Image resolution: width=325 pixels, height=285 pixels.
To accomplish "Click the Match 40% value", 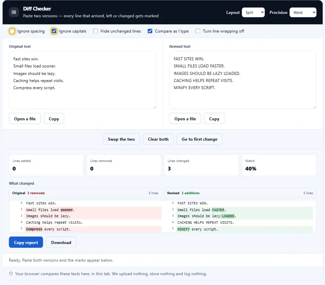I will (251, 169).
